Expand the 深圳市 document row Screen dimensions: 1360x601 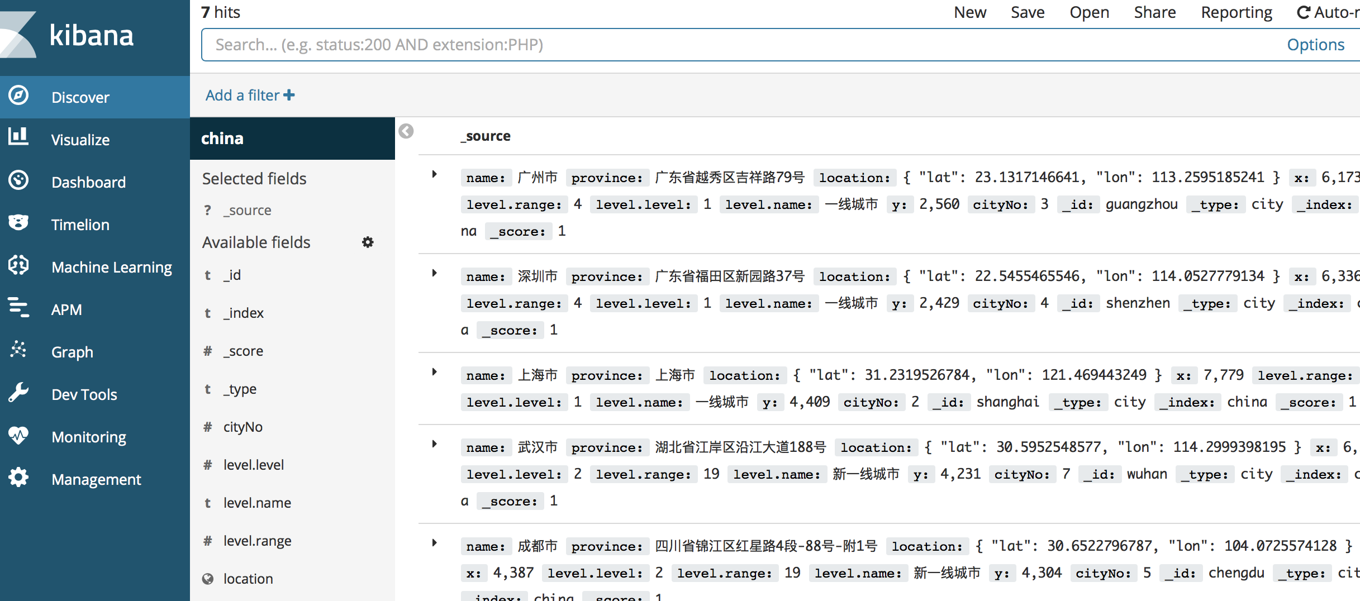434,273
